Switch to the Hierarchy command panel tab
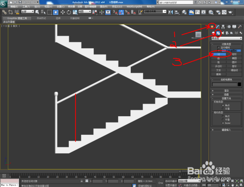This screenshot has width=244, height=187. tap(223, 26)
